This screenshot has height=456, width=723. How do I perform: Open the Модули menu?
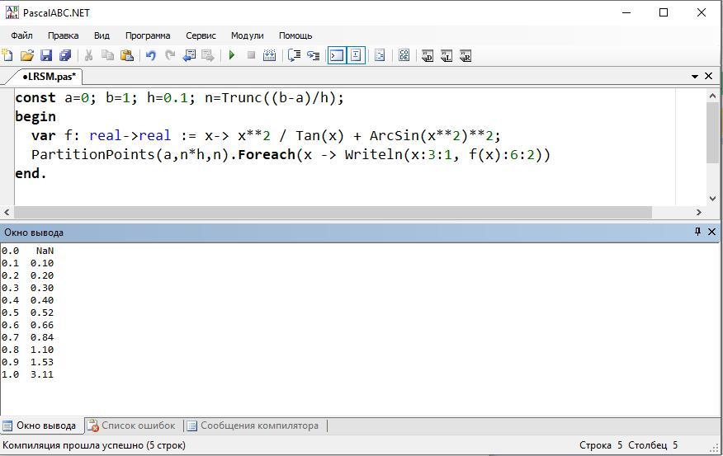247,35
